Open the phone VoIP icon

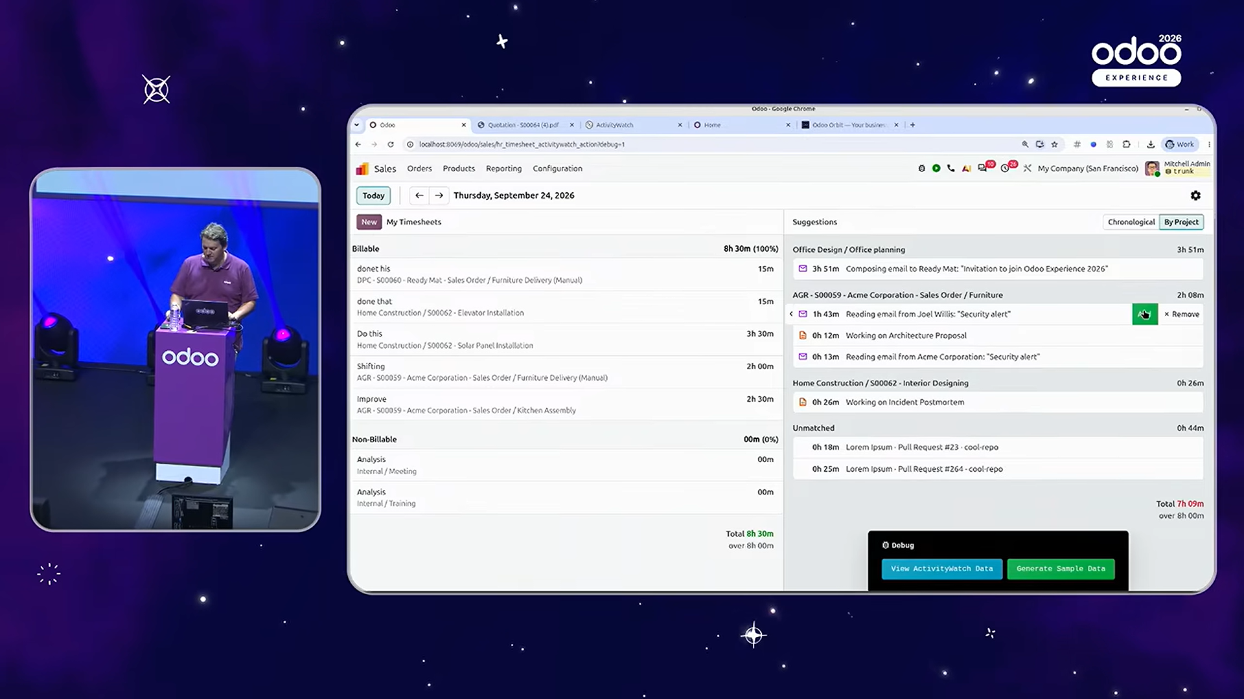[951, 168]
